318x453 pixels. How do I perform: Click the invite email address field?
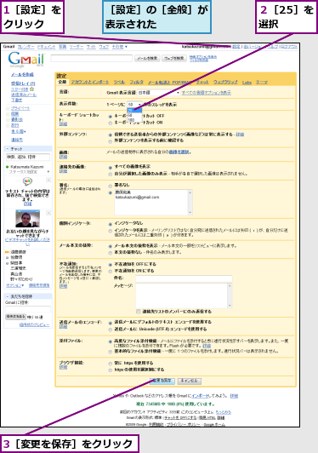coord(28,309)
